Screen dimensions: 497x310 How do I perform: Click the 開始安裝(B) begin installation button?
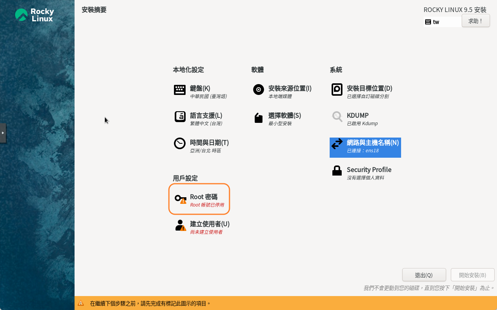[x=472, y=275]
